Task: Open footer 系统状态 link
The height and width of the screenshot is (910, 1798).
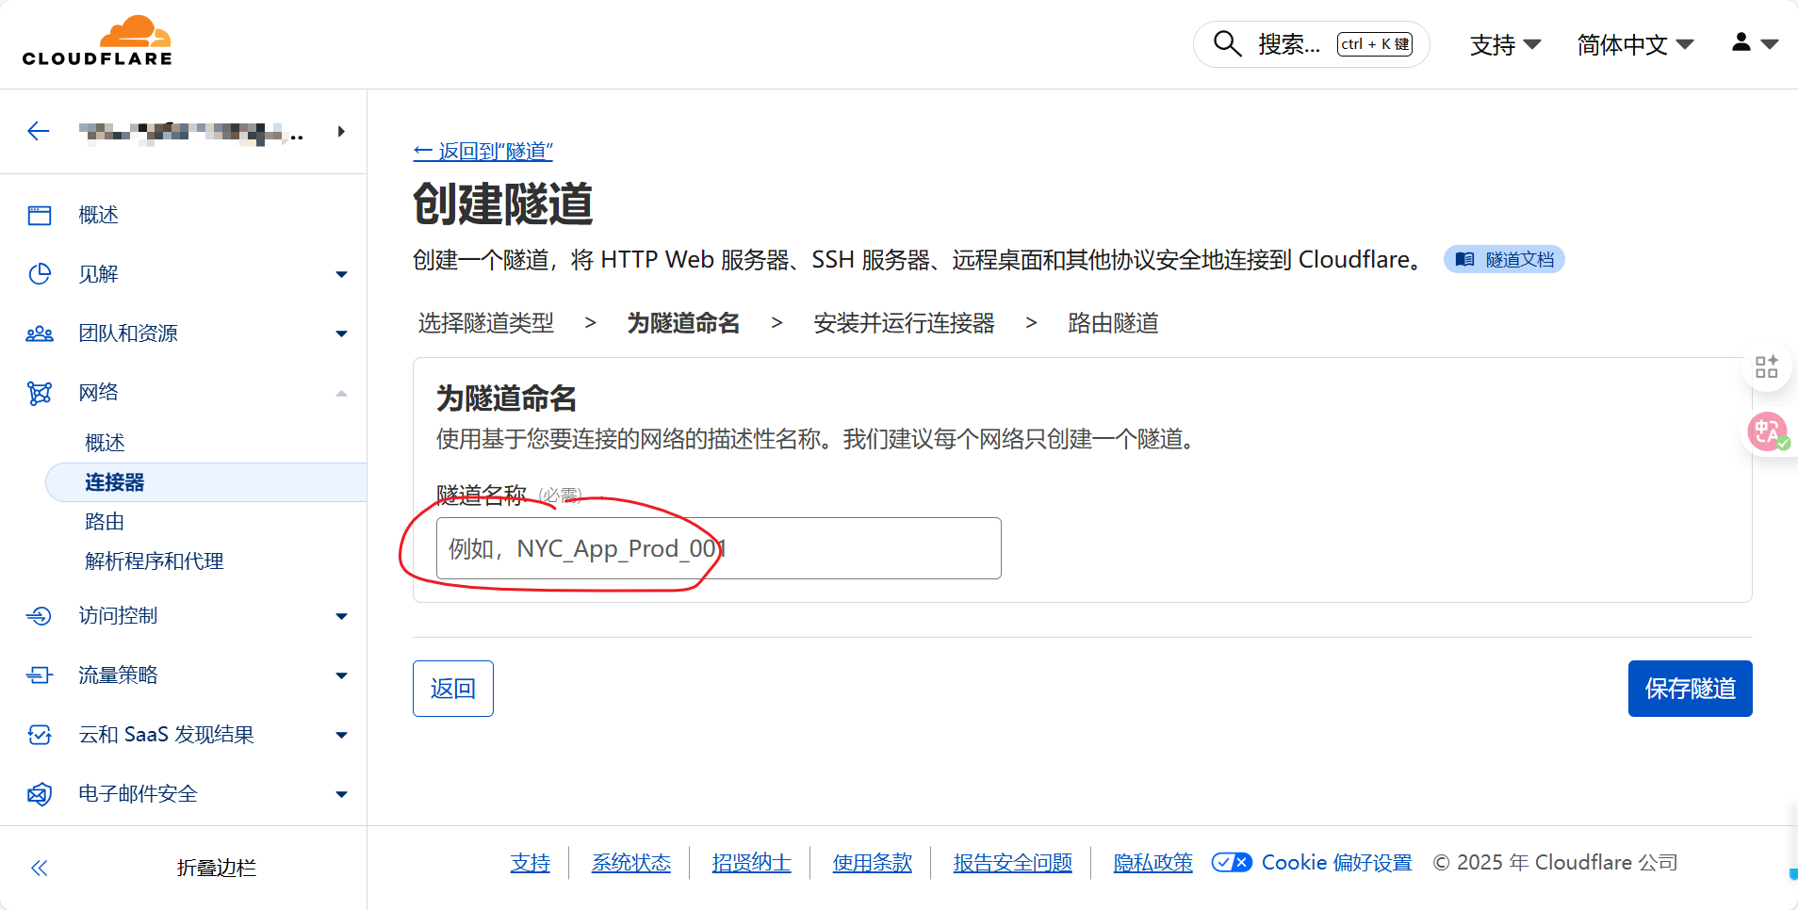Action: [x=631, y=862]
